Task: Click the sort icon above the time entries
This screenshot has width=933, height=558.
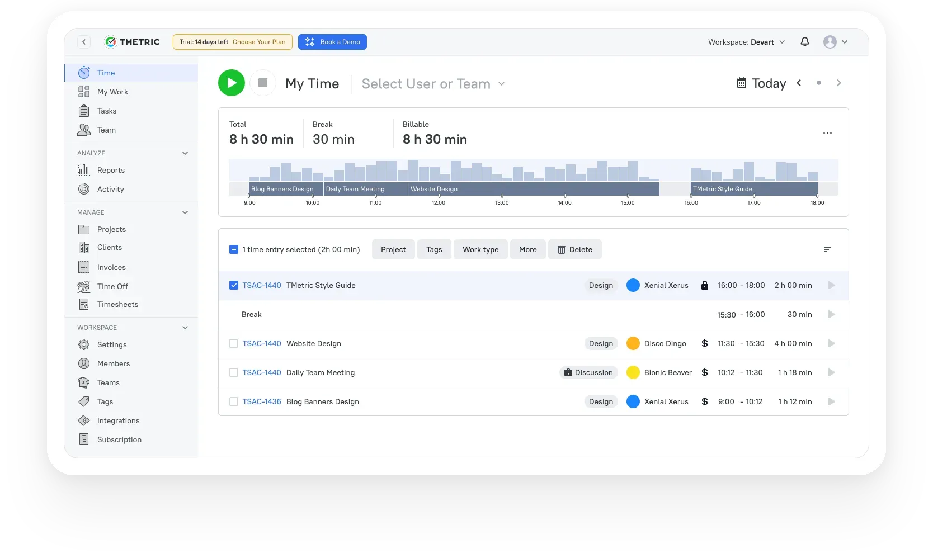Action: 828,249
